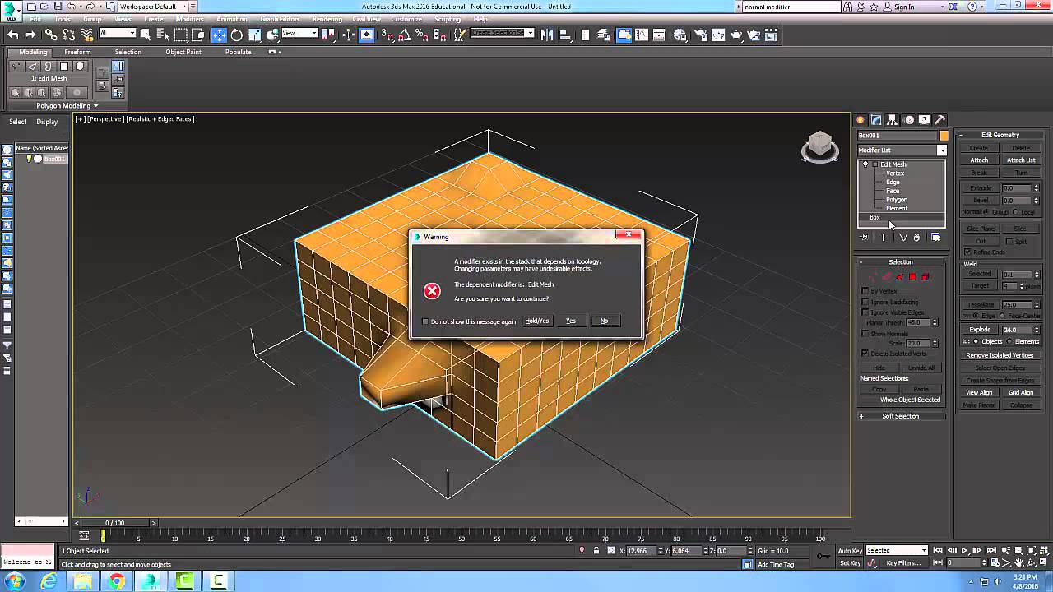Switch to the Object Paint ribbon tab
The height and width of the screenshot is (592, 1053).
pyautogui.click(x=183, y=52)
